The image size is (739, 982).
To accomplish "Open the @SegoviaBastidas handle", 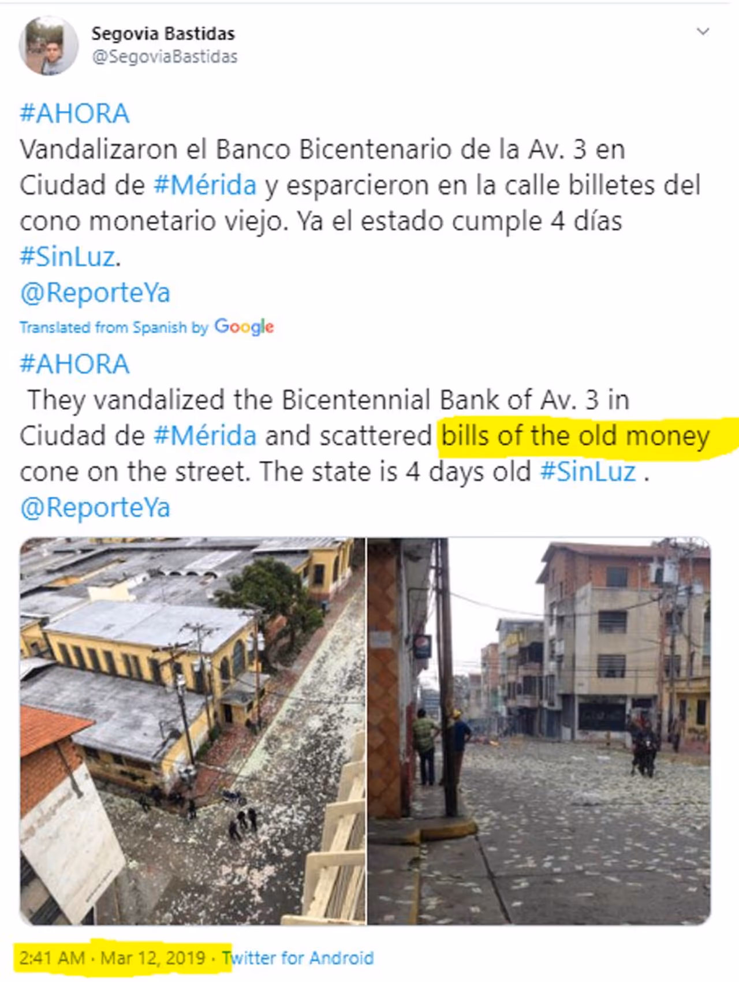I will coord(165,57).
